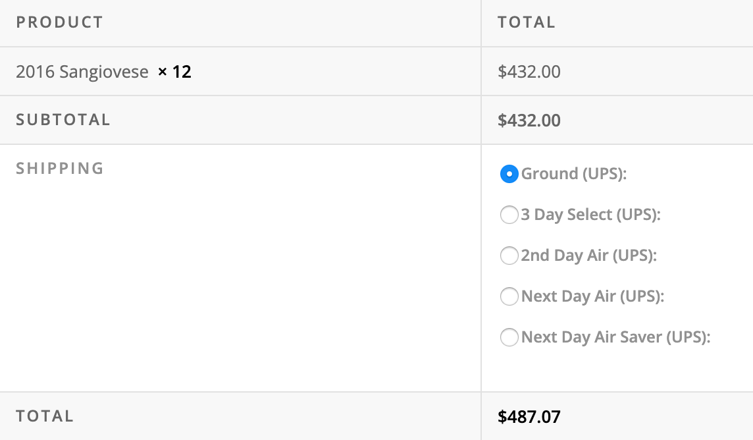Click the $432.00 Sangiovese line price

click(529, 72)
